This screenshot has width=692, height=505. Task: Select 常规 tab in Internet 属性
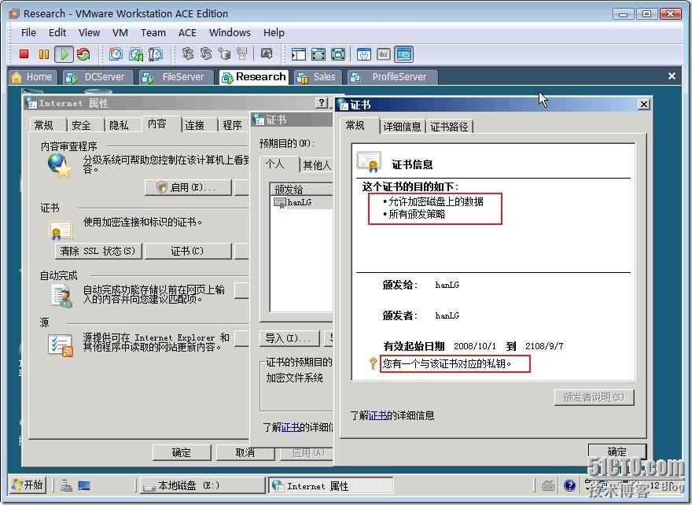tap(44, 125)
